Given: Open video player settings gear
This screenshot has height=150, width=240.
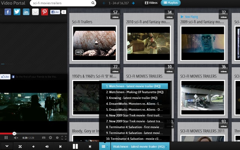Looking at the screenshot, I should pyautogui.click(x=50, y=138).
